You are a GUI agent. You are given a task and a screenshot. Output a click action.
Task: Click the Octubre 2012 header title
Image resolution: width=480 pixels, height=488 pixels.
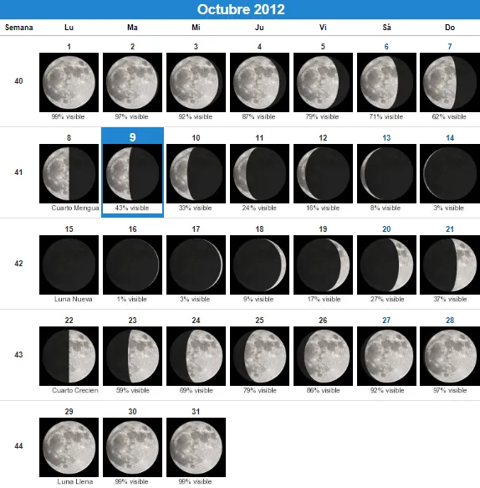(x=241, y=9)
